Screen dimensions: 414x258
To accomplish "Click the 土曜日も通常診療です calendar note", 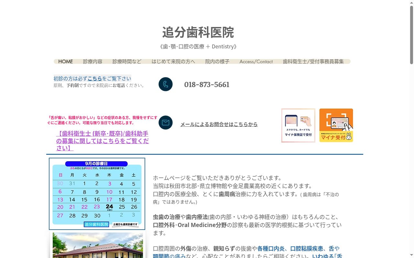I will coord(125,224).
